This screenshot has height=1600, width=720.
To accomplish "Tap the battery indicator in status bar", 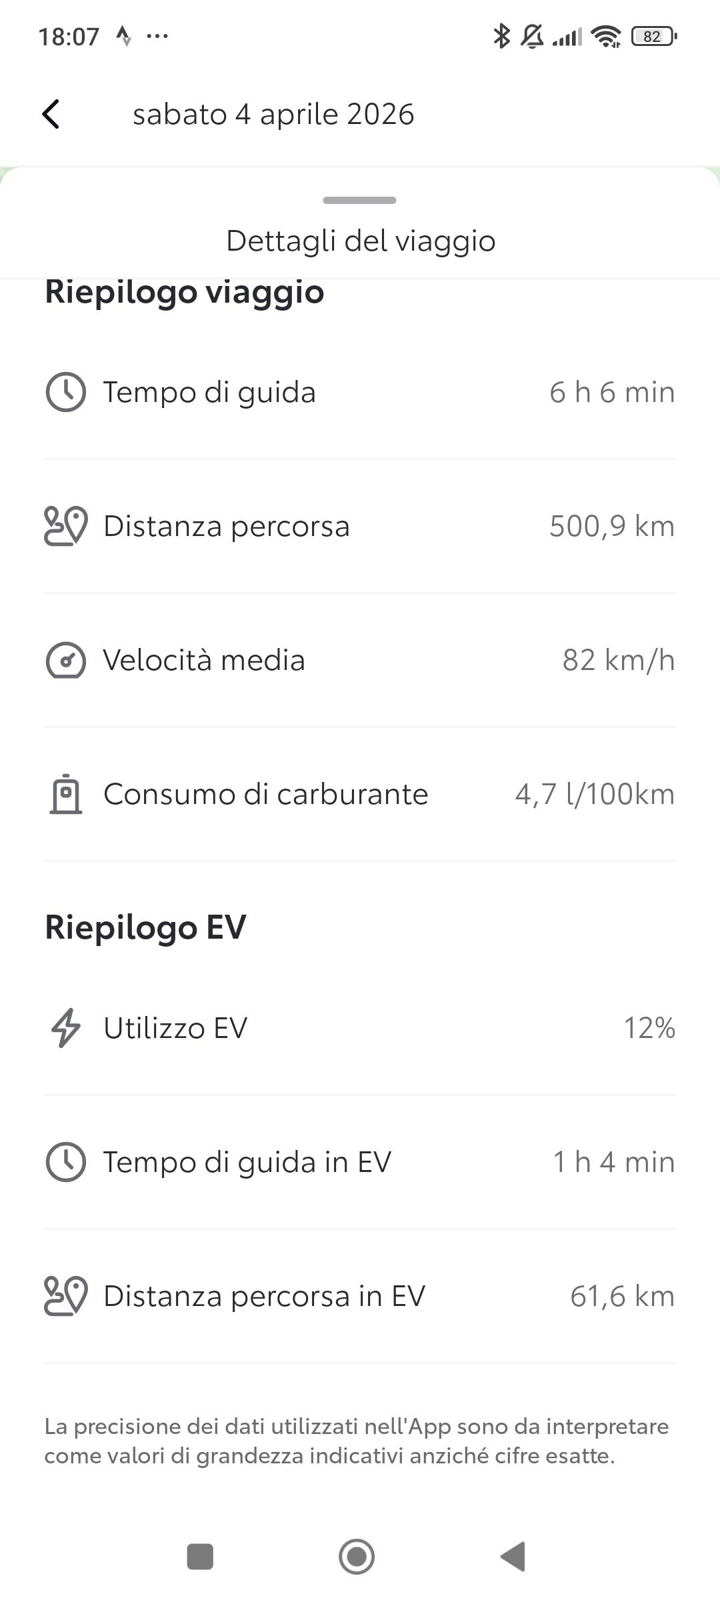I will (653, 36).
